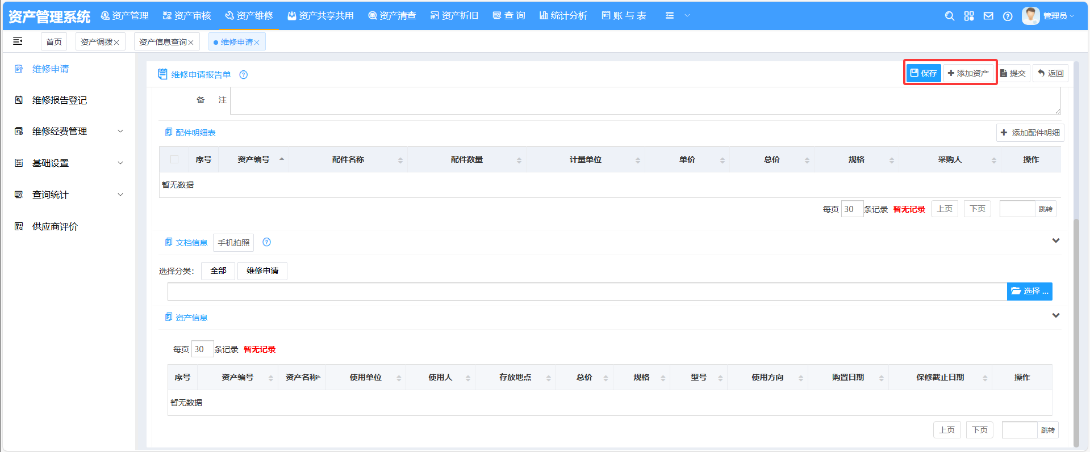Collapse the 文档信息 section chevron
The width and height of the screenshot is (1090, 452).
click(1056, 240)
